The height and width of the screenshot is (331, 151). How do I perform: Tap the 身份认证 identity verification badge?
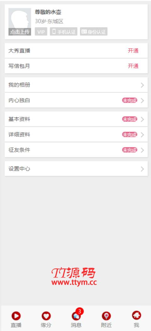94,32
